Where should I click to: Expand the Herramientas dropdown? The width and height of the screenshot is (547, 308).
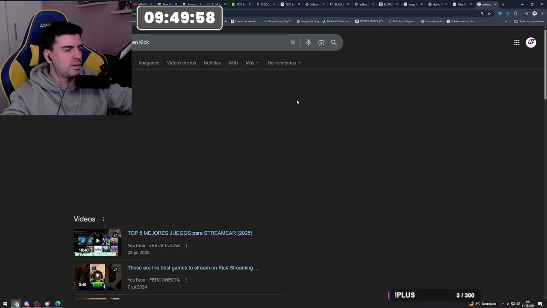[284, 63]
